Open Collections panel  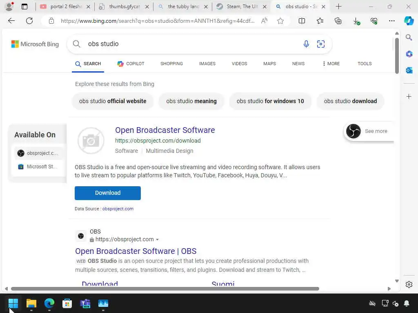338,21
